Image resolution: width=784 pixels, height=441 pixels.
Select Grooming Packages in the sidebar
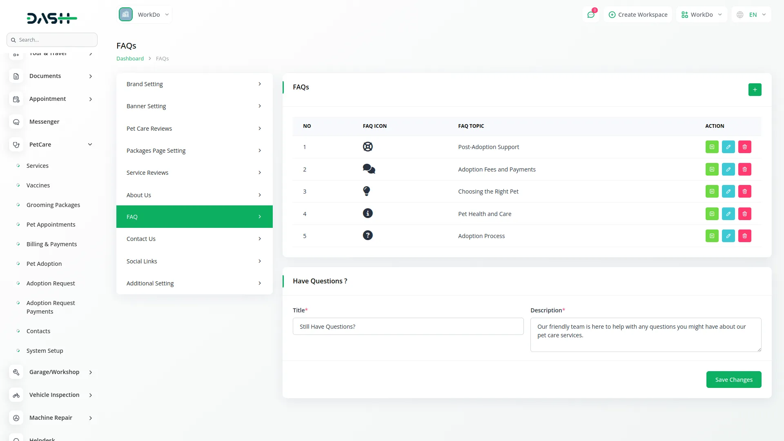click(53, 205)
